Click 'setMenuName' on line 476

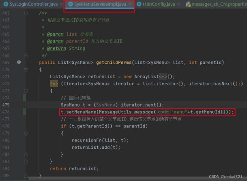click(x=81, y=112)
